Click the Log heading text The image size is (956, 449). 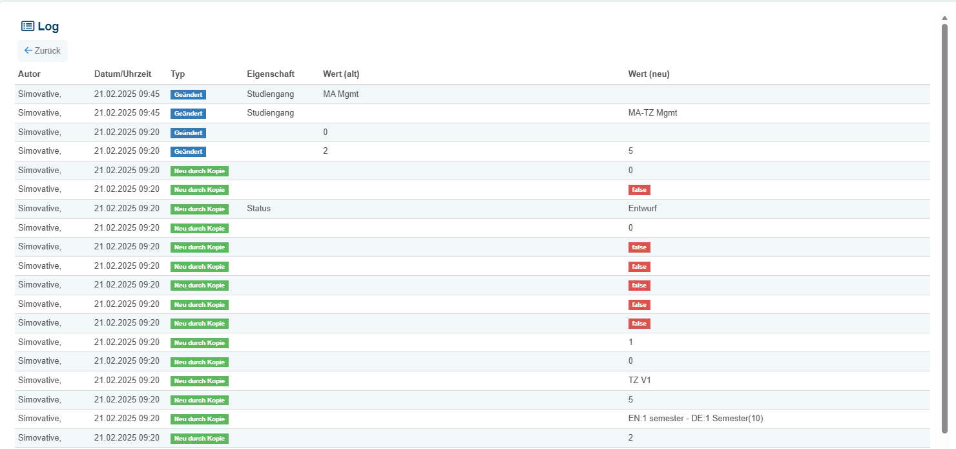48,26
